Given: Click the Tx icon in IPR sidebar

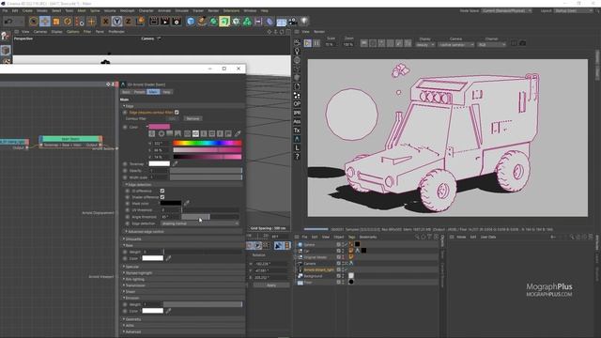Looking at the screenshot, I should (x=297, y=131).
